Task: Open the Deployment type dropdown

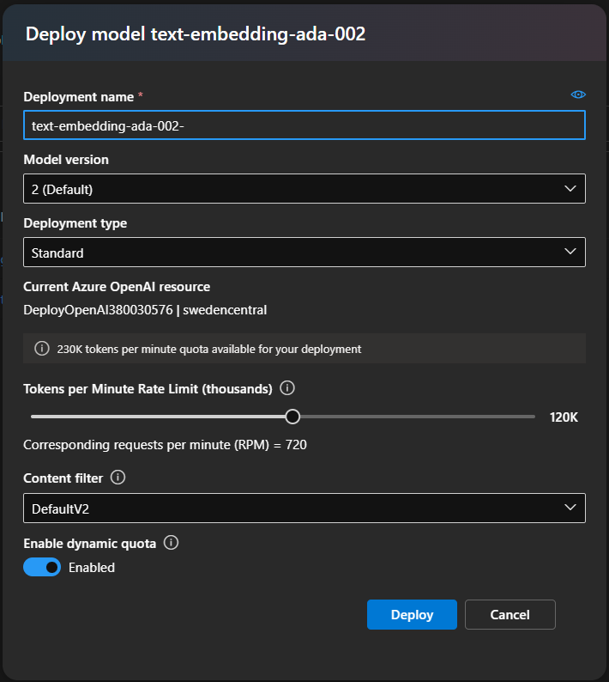Action: 304,253
